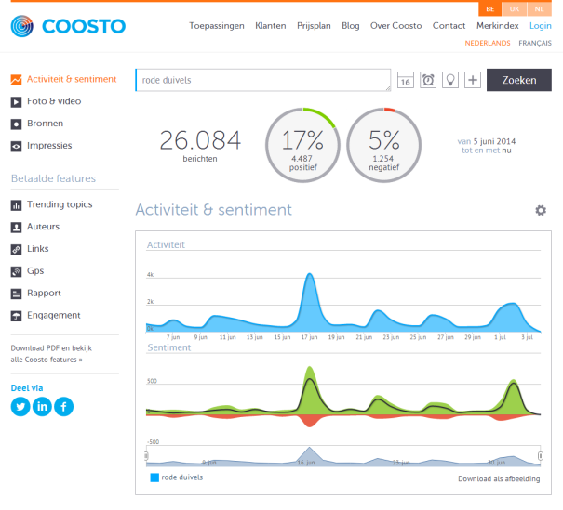
Task: Open chart settings gear icon
Action: pos(541,210)
